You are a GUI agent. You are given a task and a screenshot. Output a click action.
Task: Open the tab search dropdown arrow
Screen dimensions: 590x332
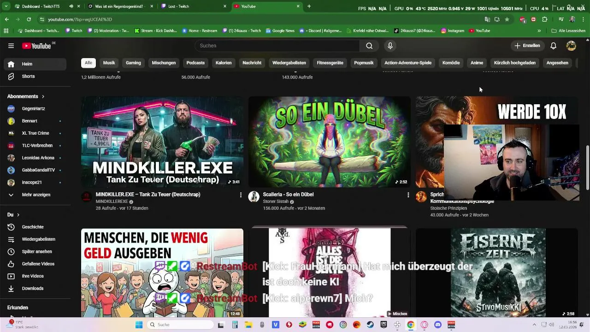click(6, 6)
